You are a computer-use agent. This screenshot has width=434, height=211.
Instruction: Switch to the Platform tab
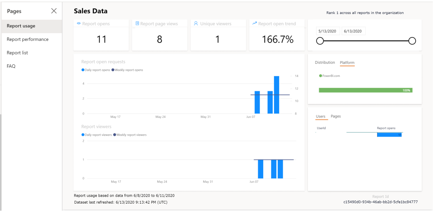[347, 63]
